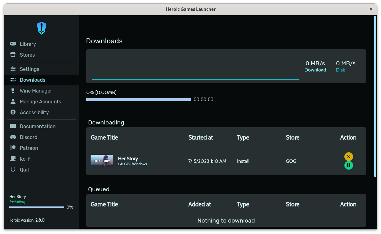This screenshot has width=381, height=234.
Task: Close the Heroic Games Launcher window
Action: tap(371, 9)
